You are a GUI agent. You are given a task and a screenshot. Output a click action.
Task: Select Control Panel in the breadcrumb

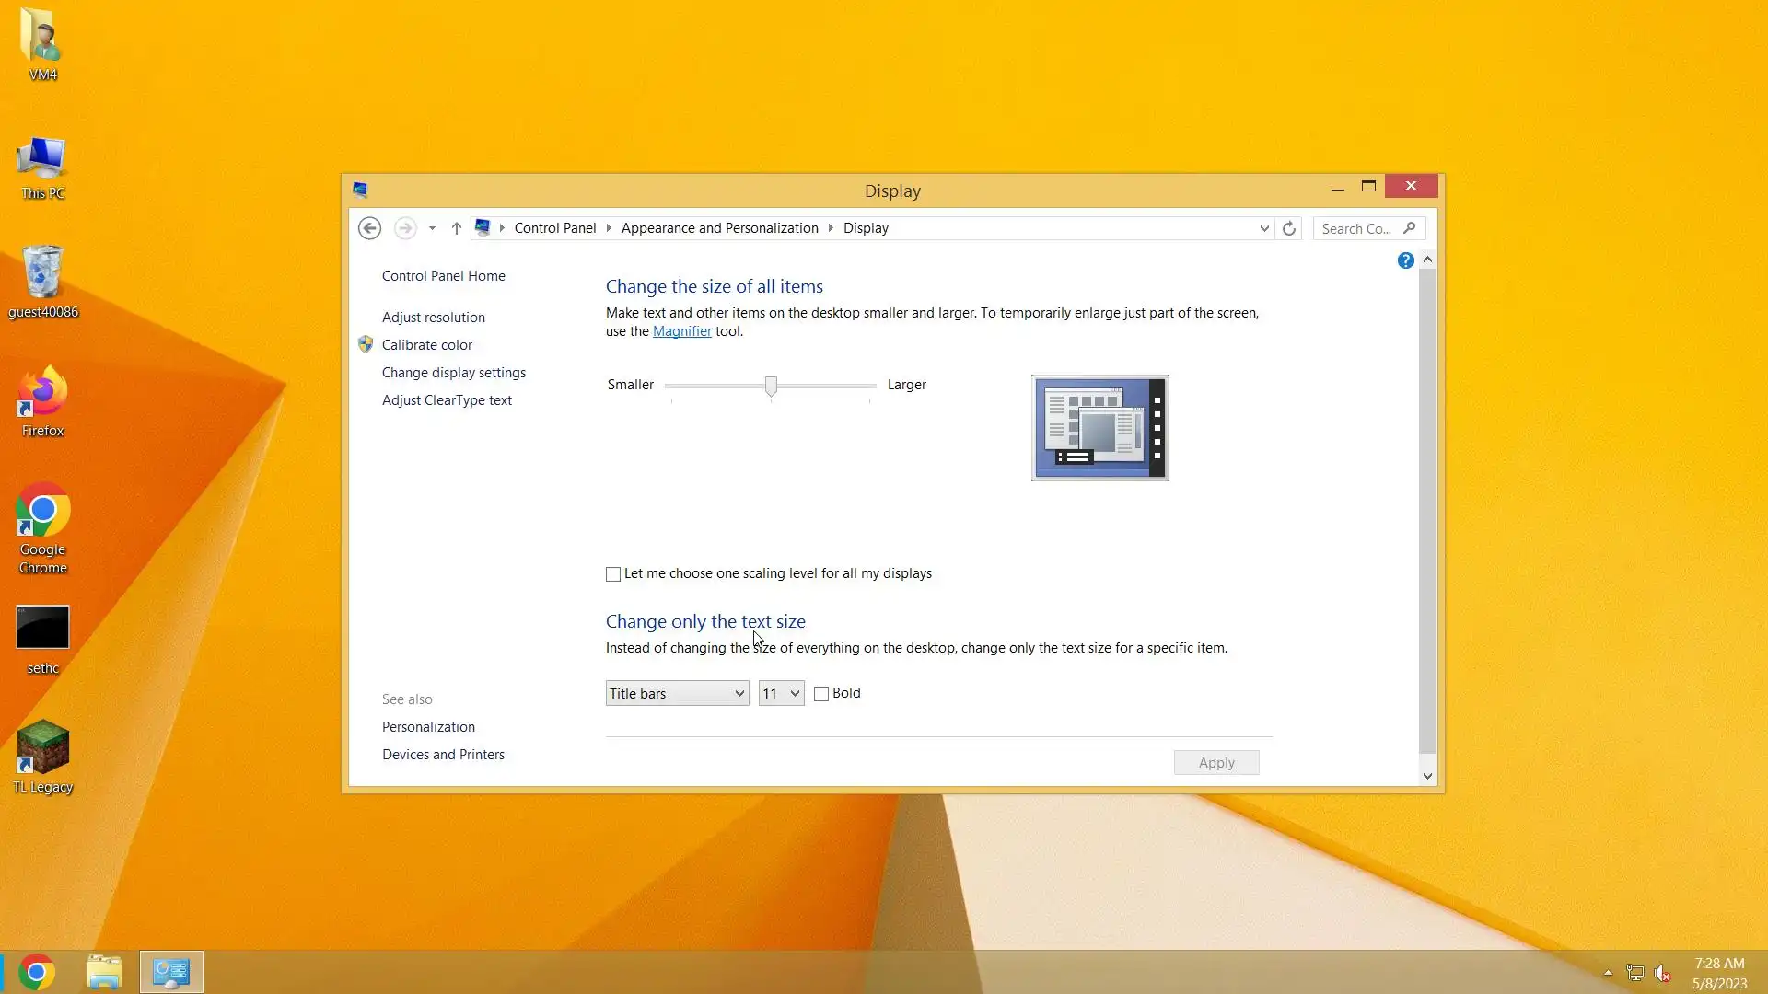pyautogui.click(x=554, y=228)
